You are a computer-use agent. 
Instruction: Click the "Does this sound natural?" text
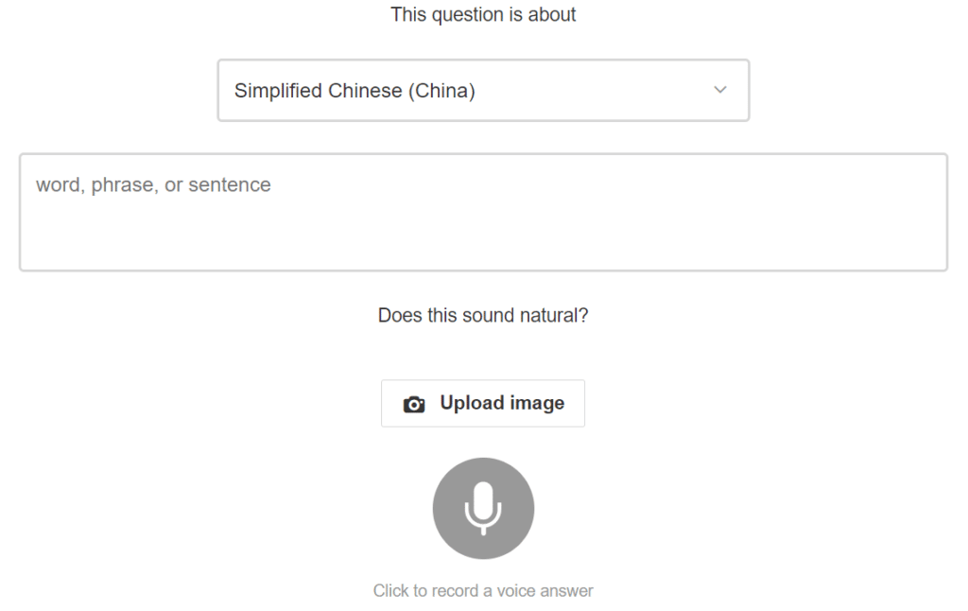pyautogui.click(x=483, y=316)
